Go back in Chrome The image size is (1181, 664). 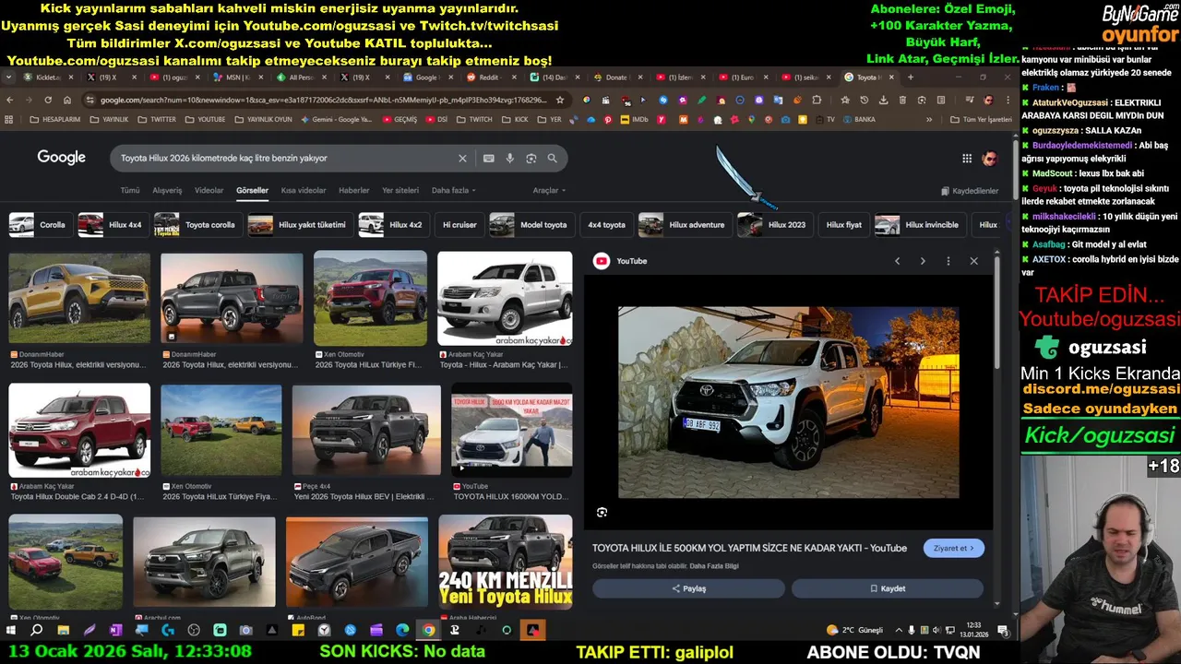[x=10, y=100]
